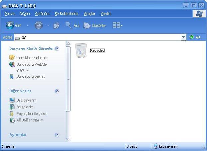Go up one folder level icon
The width and height of the screenshot is (207, 151).
[x=57, y=26]
